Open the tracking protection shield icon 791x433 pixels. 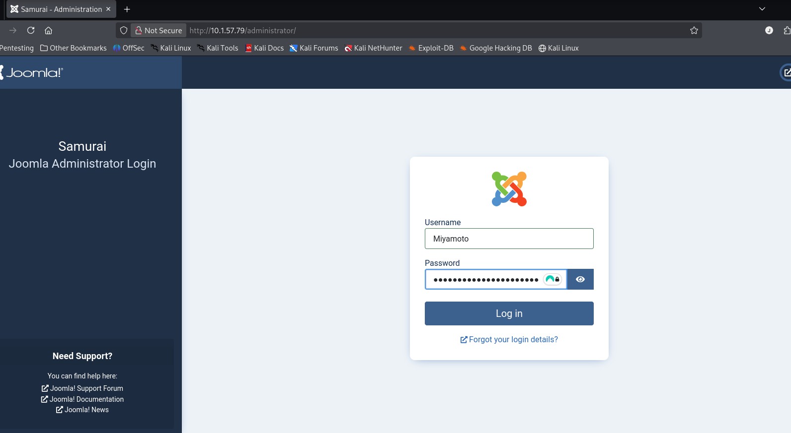click(x=124, y=30)
